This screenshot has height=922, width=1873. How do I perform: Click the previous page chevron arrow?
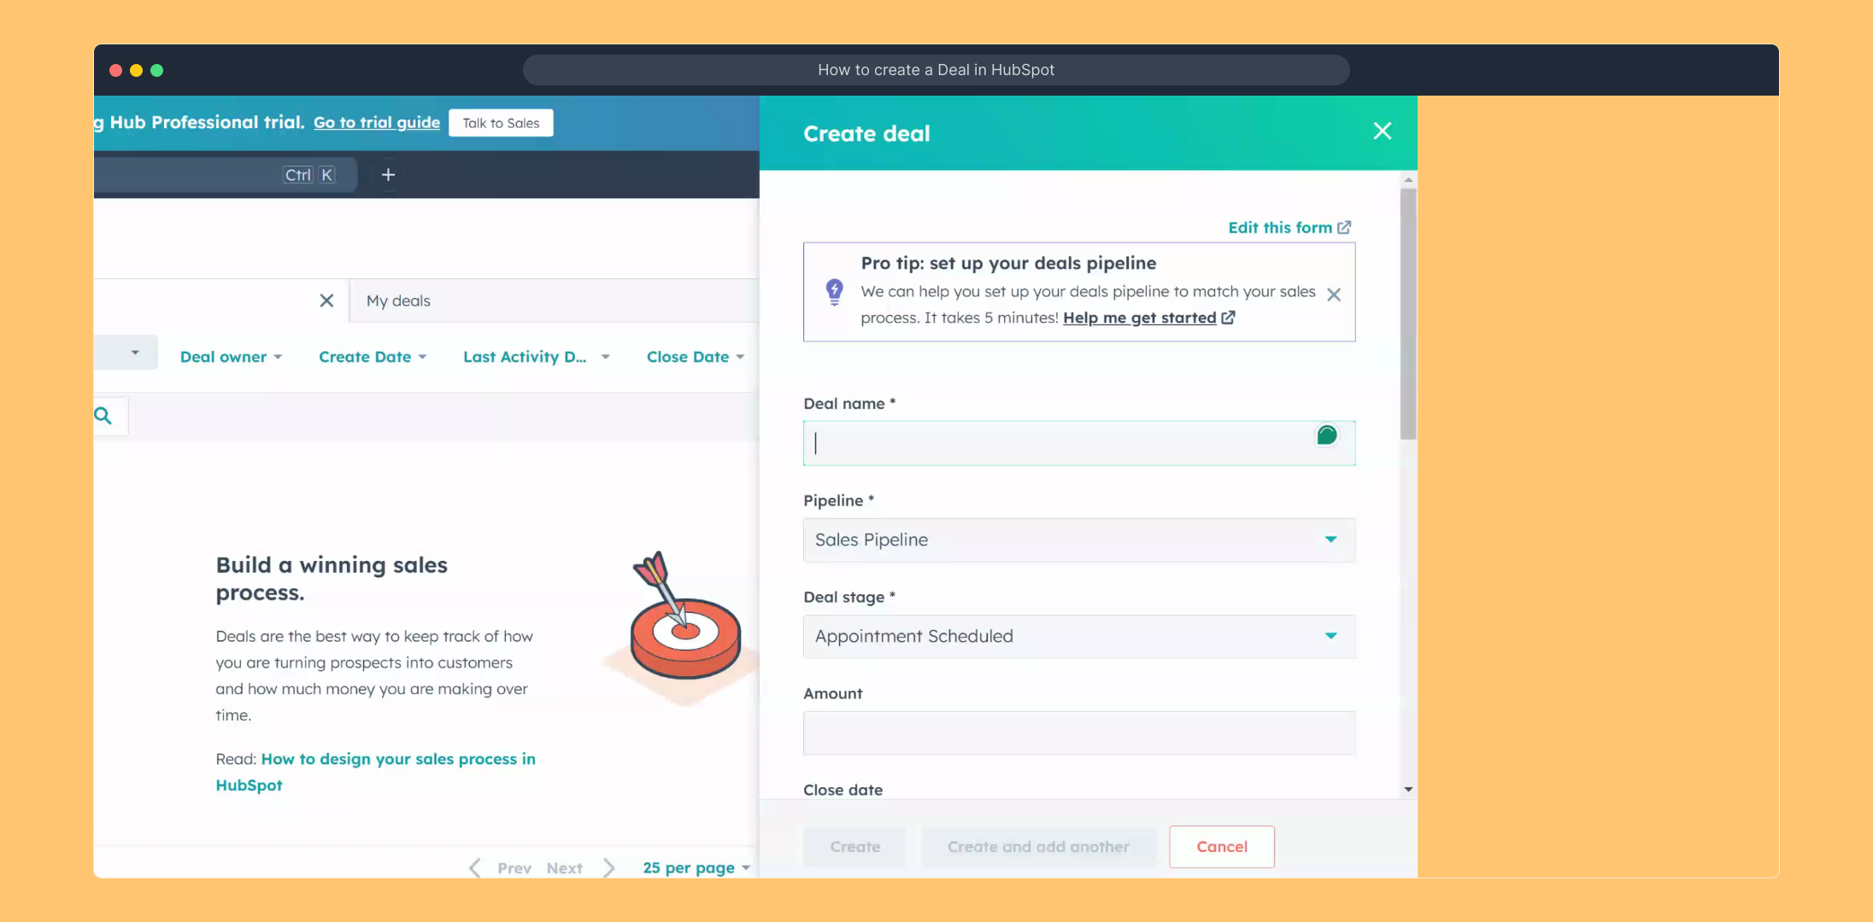tap(475, 867)
